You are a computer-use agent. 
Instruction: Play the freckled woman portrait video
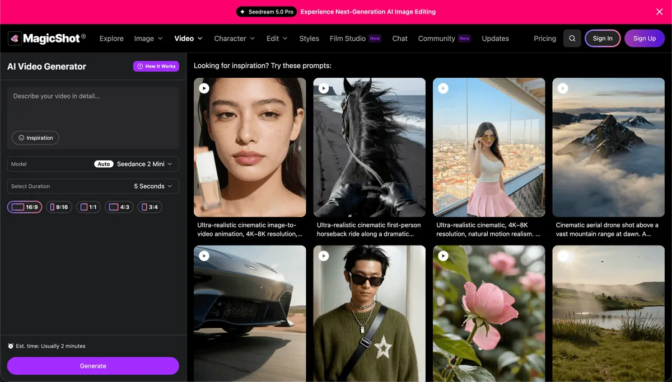click(204, 88)
